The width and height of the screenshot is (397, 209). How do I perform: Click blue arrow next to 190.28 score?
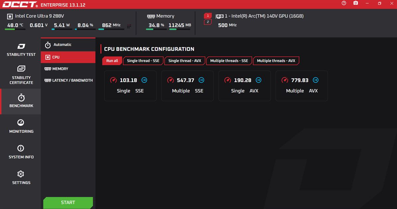[258, 80]
